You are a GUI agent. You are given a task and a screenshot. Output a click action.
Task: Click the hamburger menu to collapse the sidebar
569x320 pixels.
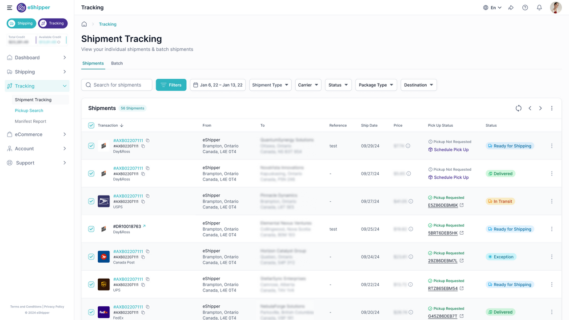[x=9, y=8]
